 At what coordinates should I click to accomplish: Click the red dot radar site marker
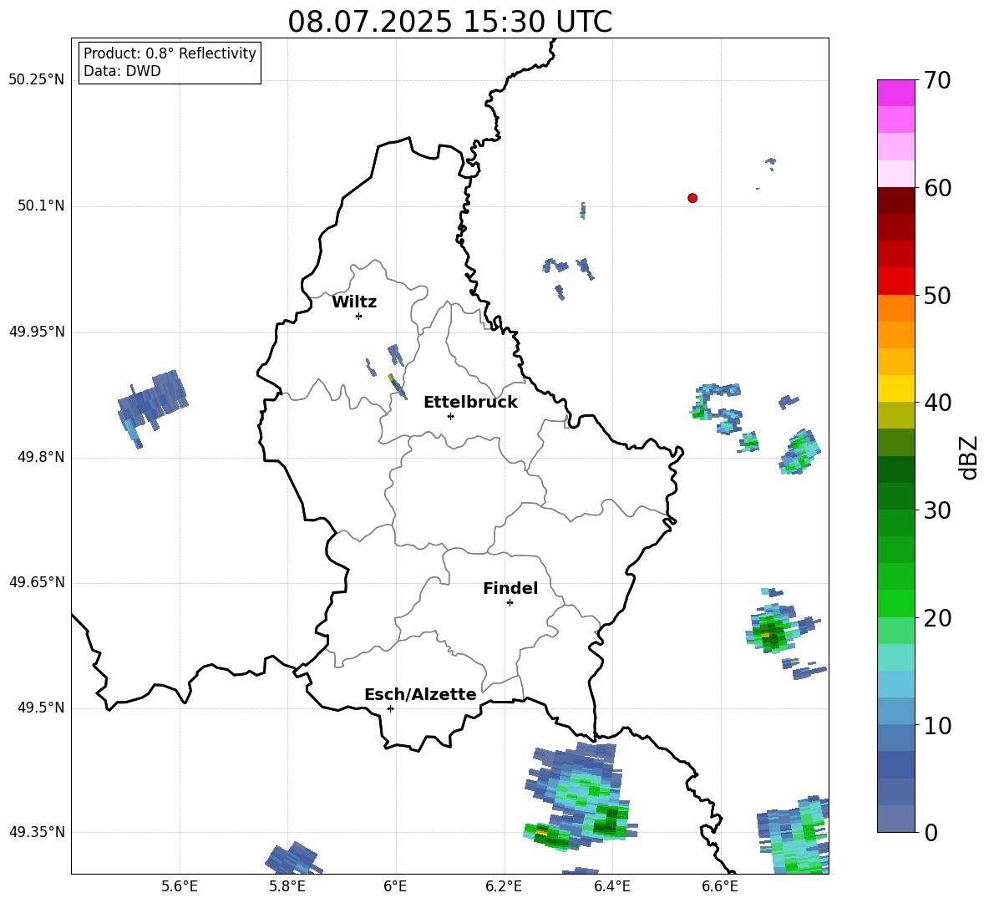tap(692, 198)
